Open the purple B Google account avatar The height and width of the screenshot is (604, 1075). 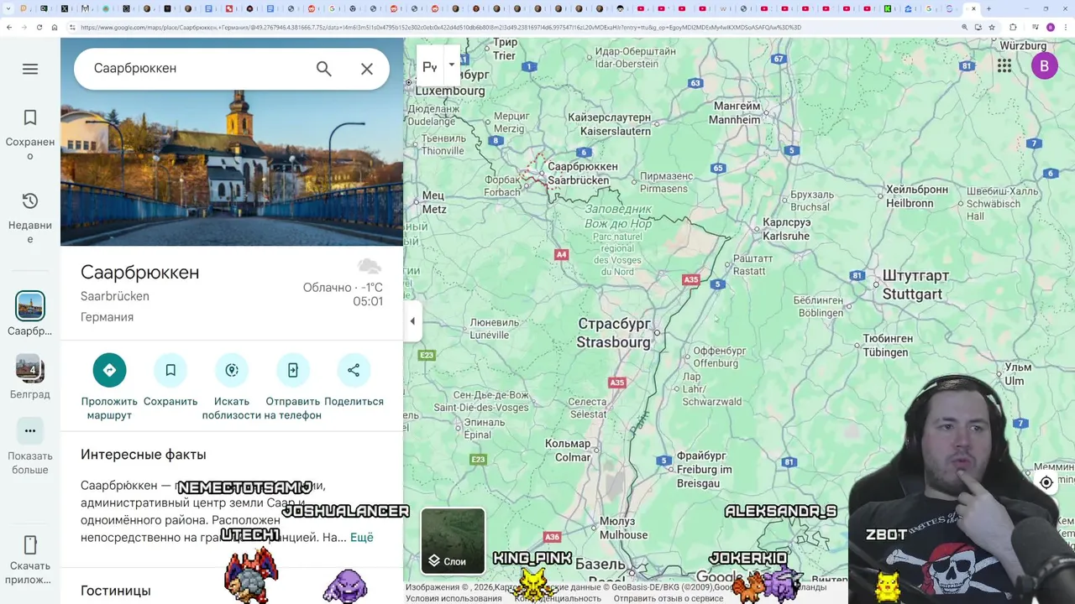pyautogui.click(x=1044, y=66)
